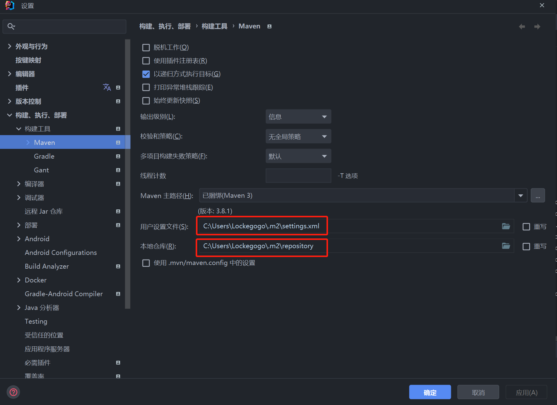The height and width of the screenshot is (405, 557).
Task: Open 应用程序服务器 settings page
Action: (x=47, y=349)
